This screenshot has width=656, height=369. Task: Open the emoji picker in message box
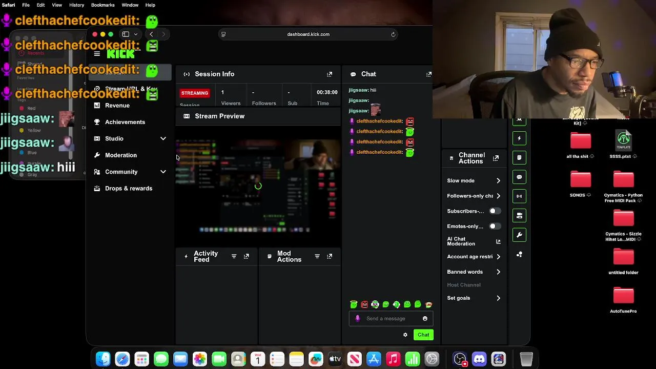point(425,319)
